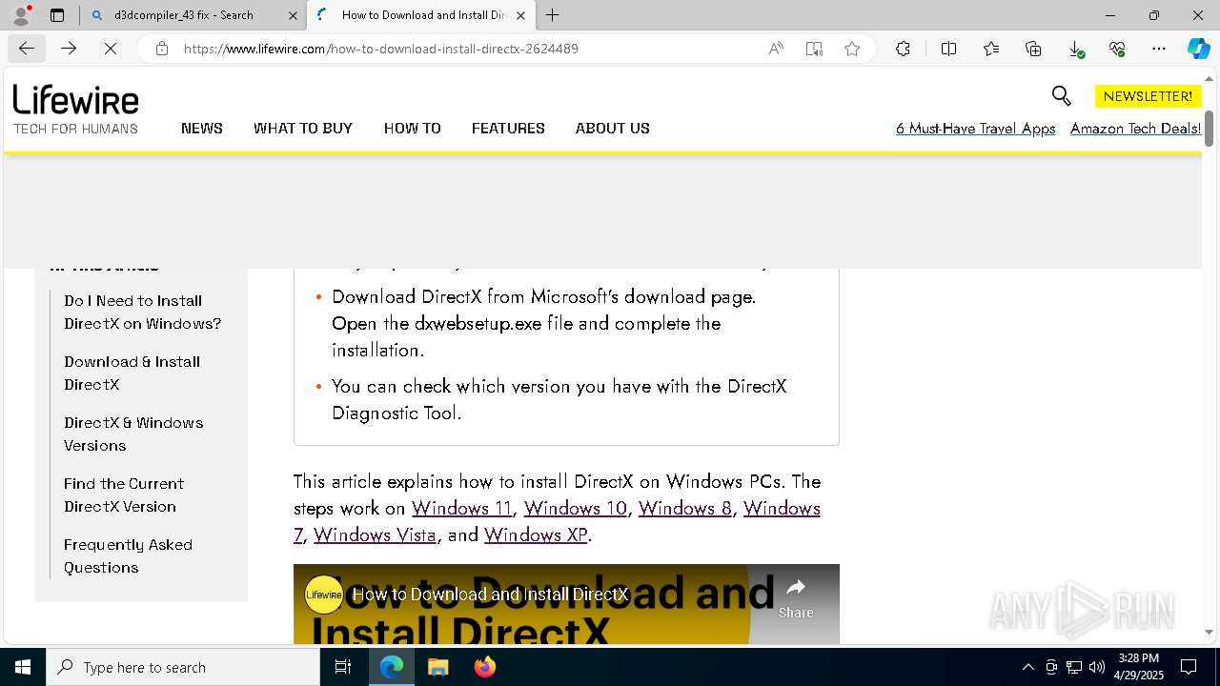View site information lock icon
The height and width of the screenshot is (686, 1220).
162,49
